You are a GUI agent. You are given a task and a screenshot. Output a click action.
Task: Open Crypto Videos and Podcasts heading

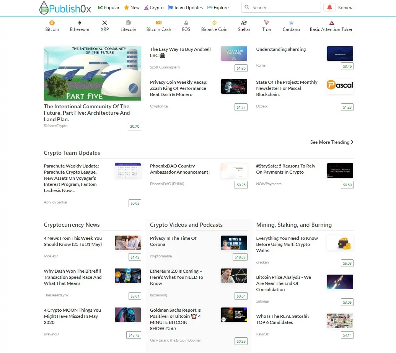186,225
